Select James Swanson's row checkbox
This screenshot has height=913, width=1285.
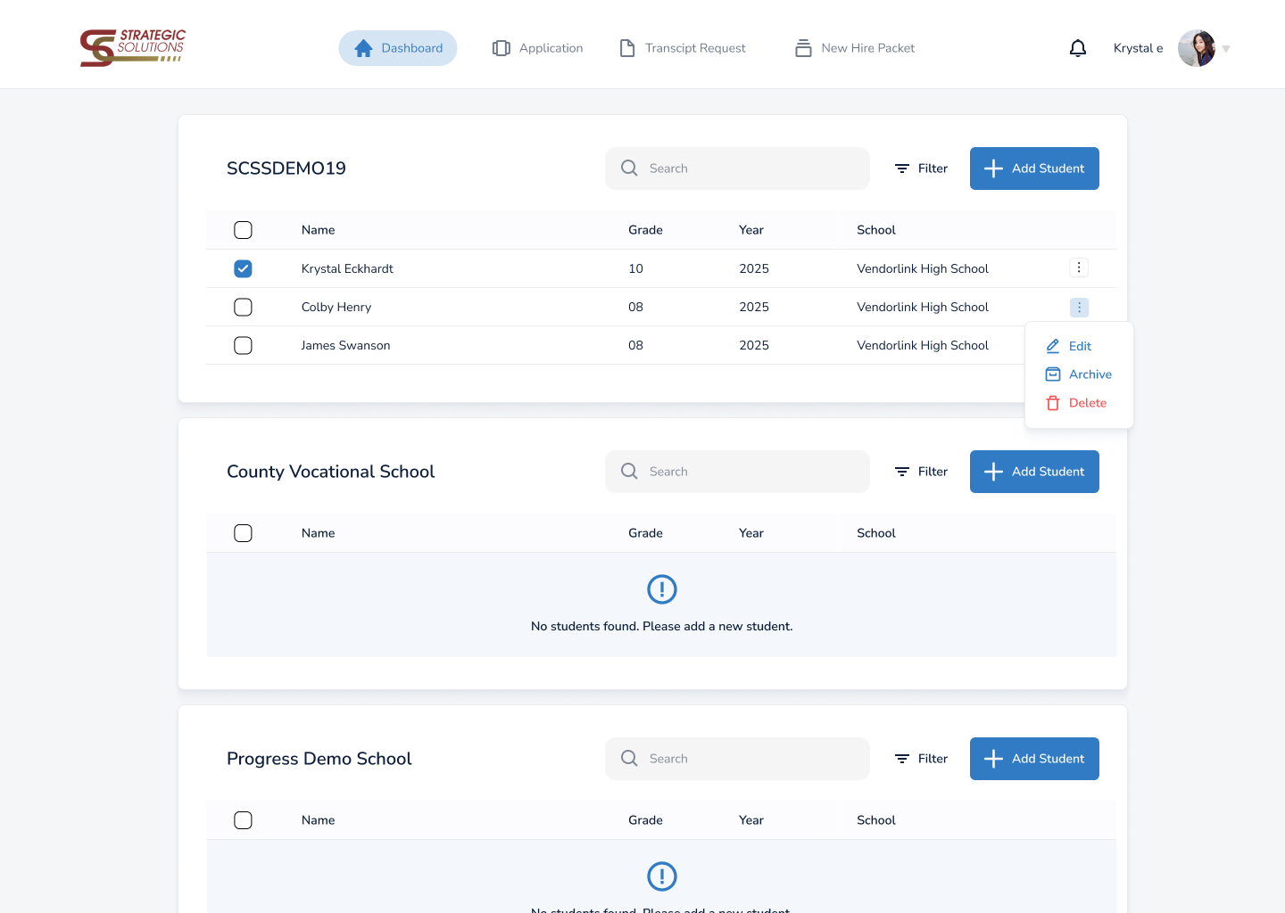[243, 345]
